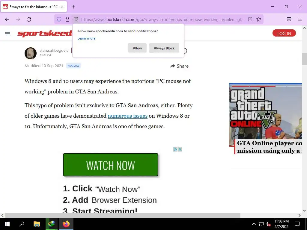The height and width of the screenshot is (230, 307).
Task: Click the vertical scrollbar thumb
Action: [x=304, y=59]
